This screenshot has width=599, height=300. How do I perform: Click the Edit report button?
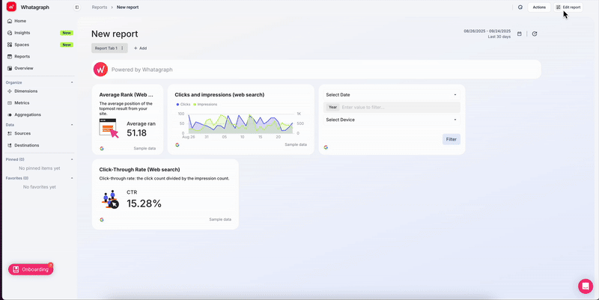pos(568,7)
